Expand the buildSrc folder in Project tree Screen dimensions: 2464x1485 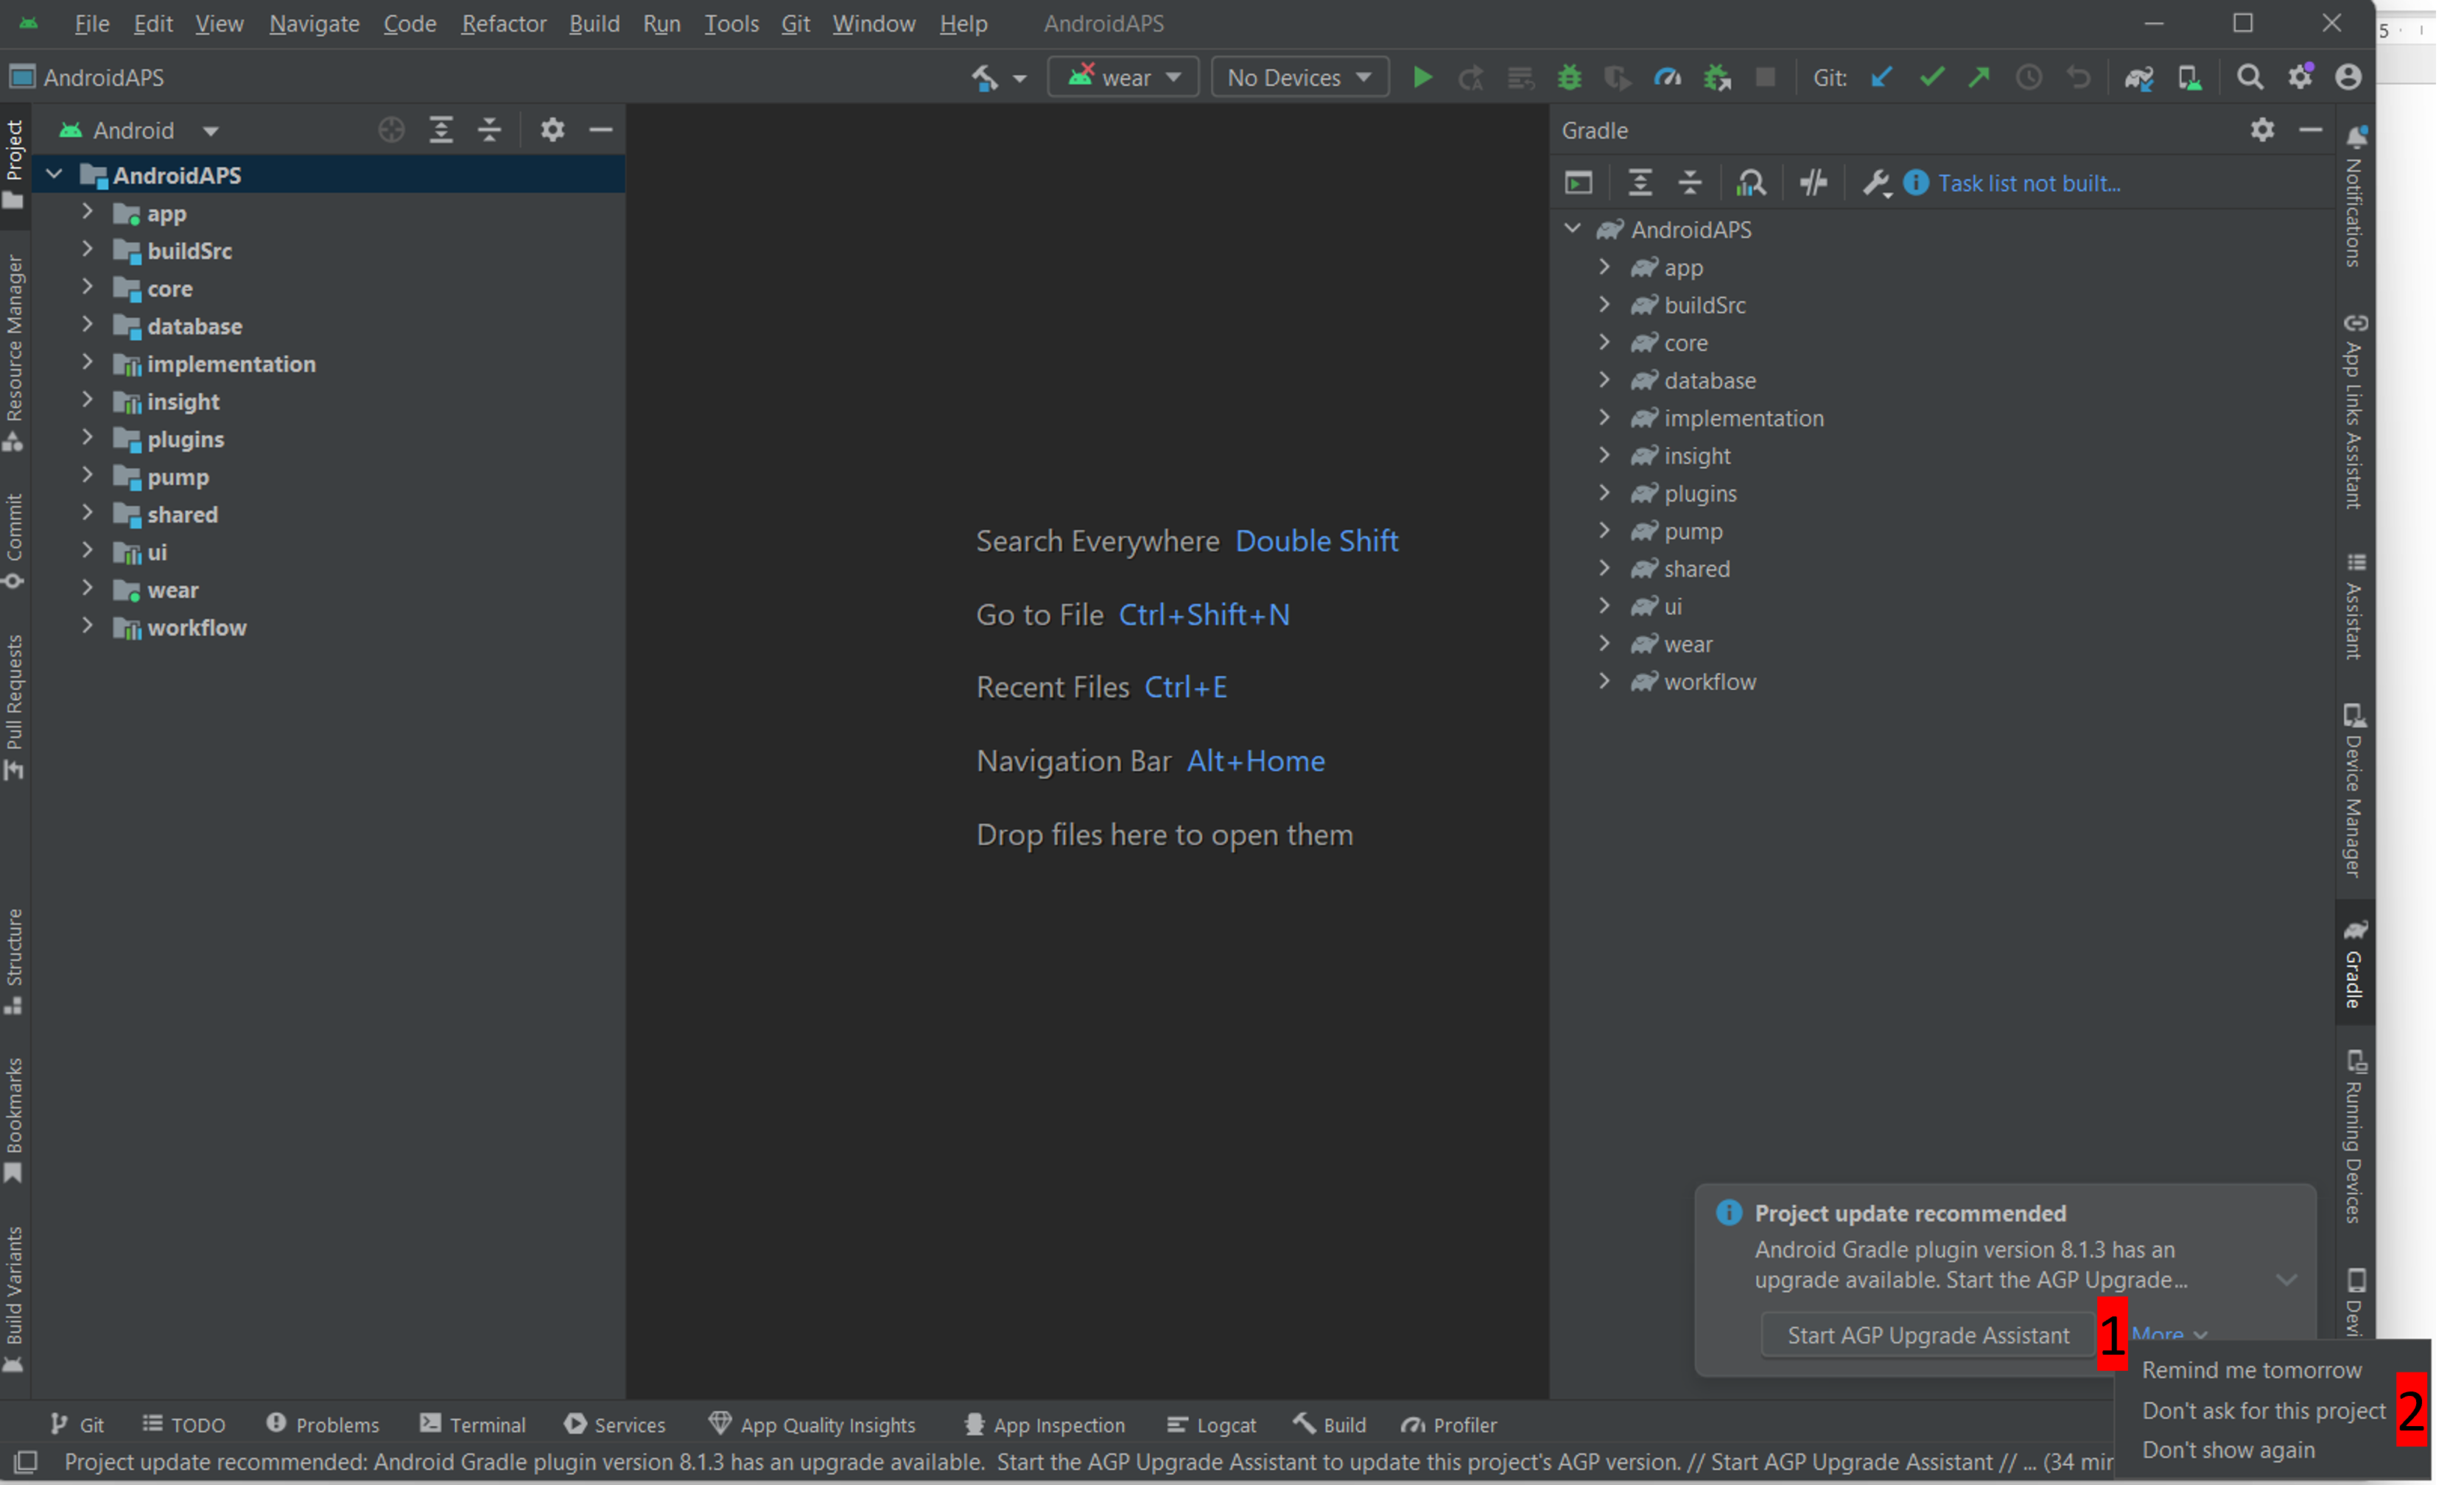coord(88,250)
